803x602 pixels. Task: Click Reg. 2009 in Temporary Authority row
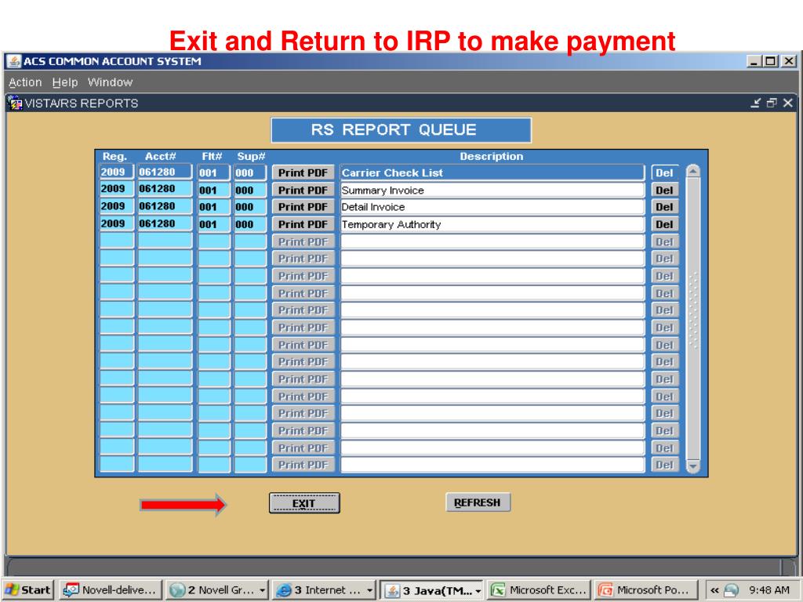(117, 223)
